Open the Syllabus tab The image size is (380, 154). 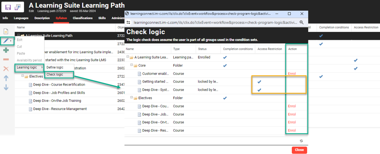pyautogui.click(x=61, y=18)
